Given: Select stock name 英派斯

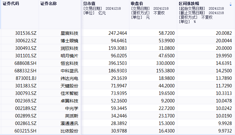Looking at the screenshot, I should pyautogui.click(x=72, y=116).
